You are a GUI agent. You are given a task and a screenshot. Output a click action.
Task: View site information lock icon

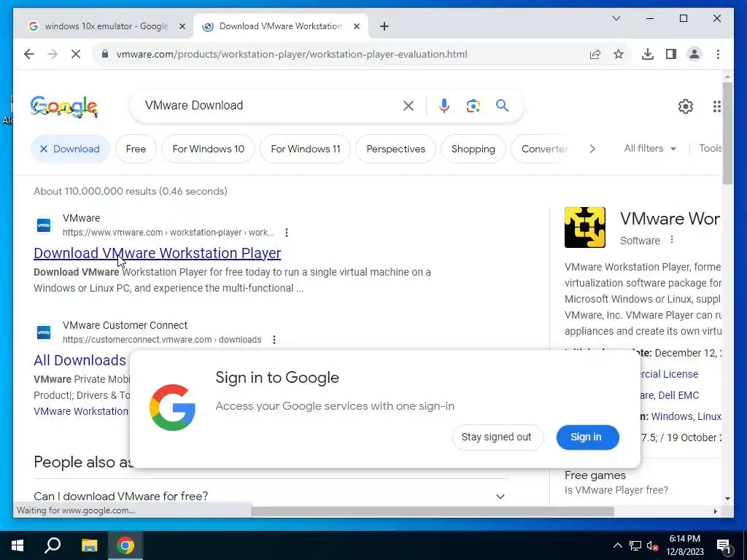pyautogui.click(x=105, y=54)
